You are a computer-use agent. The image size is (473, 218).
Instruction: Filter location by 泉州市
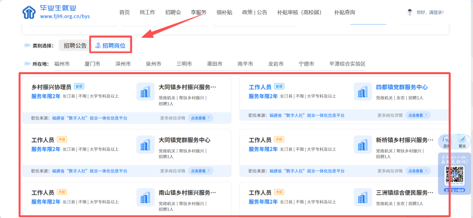pyautogui.click(x=153, y=64)
